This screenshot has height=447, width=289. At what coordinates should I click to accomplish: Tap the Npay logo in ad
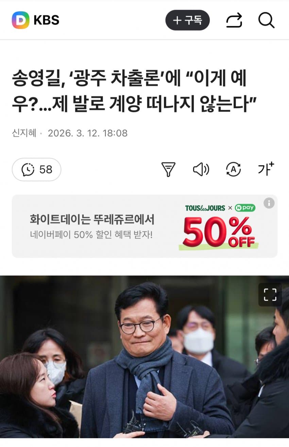click(x=245, y=208)
